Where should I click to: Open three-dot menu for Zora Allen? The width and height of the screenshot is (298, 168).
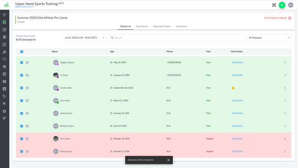(285, 100)
